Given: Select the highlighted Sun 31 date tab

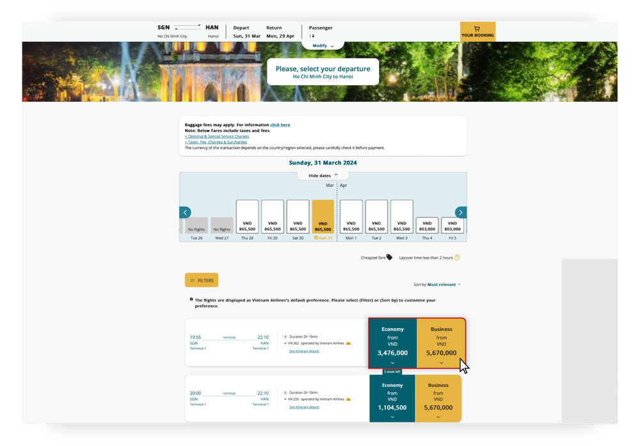Looking at the screenshot, I should 323,217.
